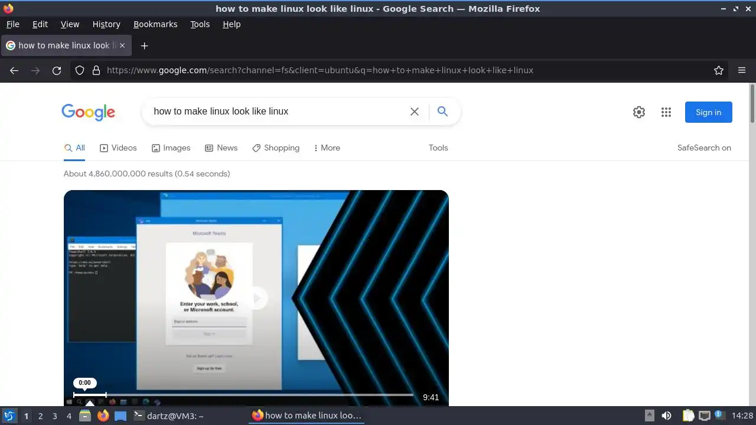Switch to workspace 4

click(69, 416)
